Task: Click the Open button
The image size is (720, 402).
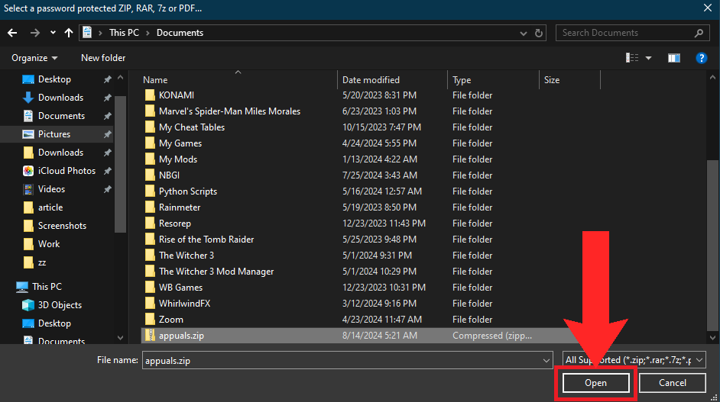Action: pyautogui.click(x=595, y=383)
